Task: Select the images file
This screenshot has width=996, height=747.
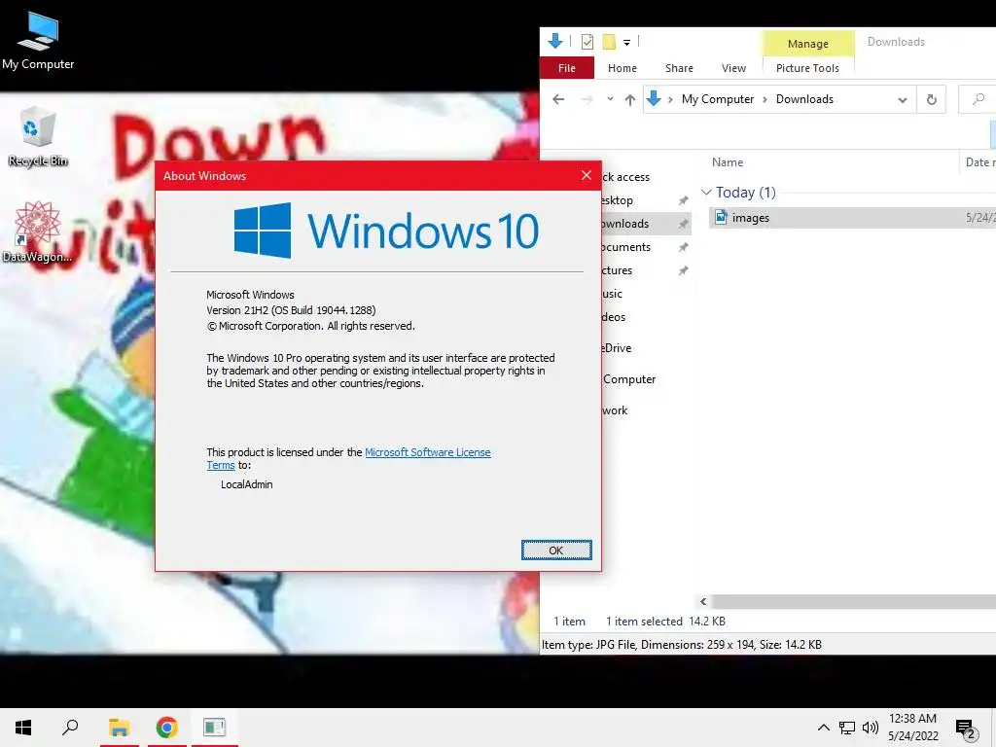Action: tap(851, 218)
